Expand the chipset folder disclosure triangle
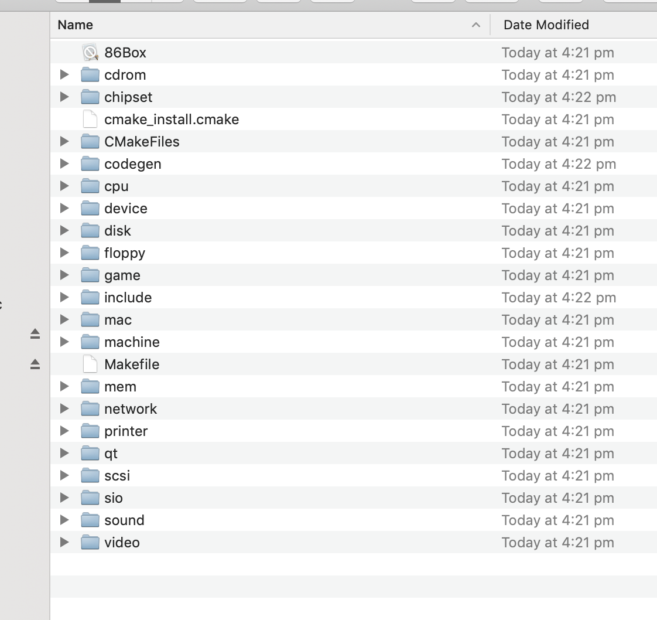The width and height of the screenshot is (657, 620). [64, 97]
